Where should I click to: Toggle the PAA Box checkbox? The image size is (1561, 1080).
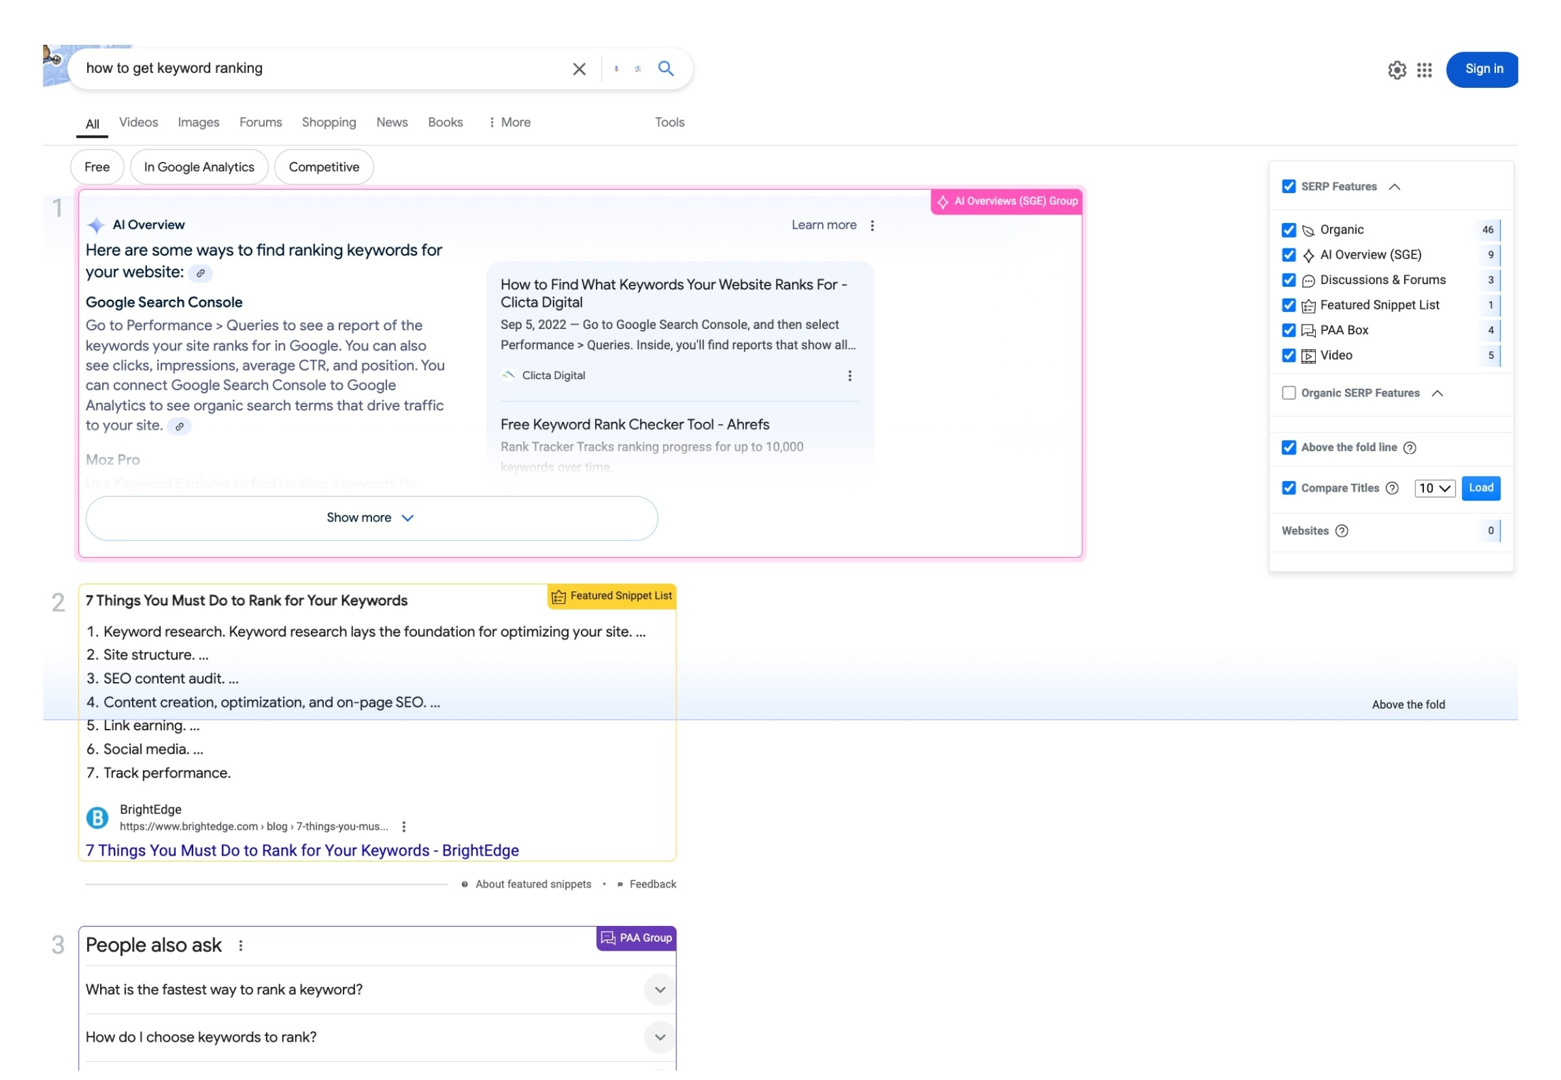point(1289,330)
